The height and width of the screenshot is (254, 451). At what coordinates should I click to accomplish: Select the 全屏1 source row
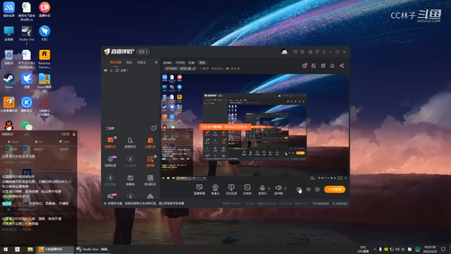coord(130,71)
